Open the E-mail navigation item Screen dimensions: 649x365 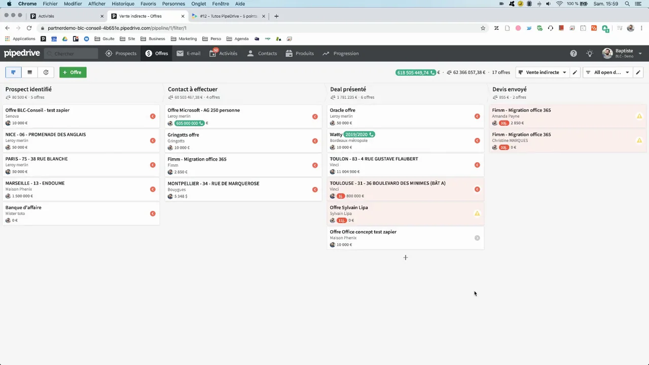tap(188, 53)
